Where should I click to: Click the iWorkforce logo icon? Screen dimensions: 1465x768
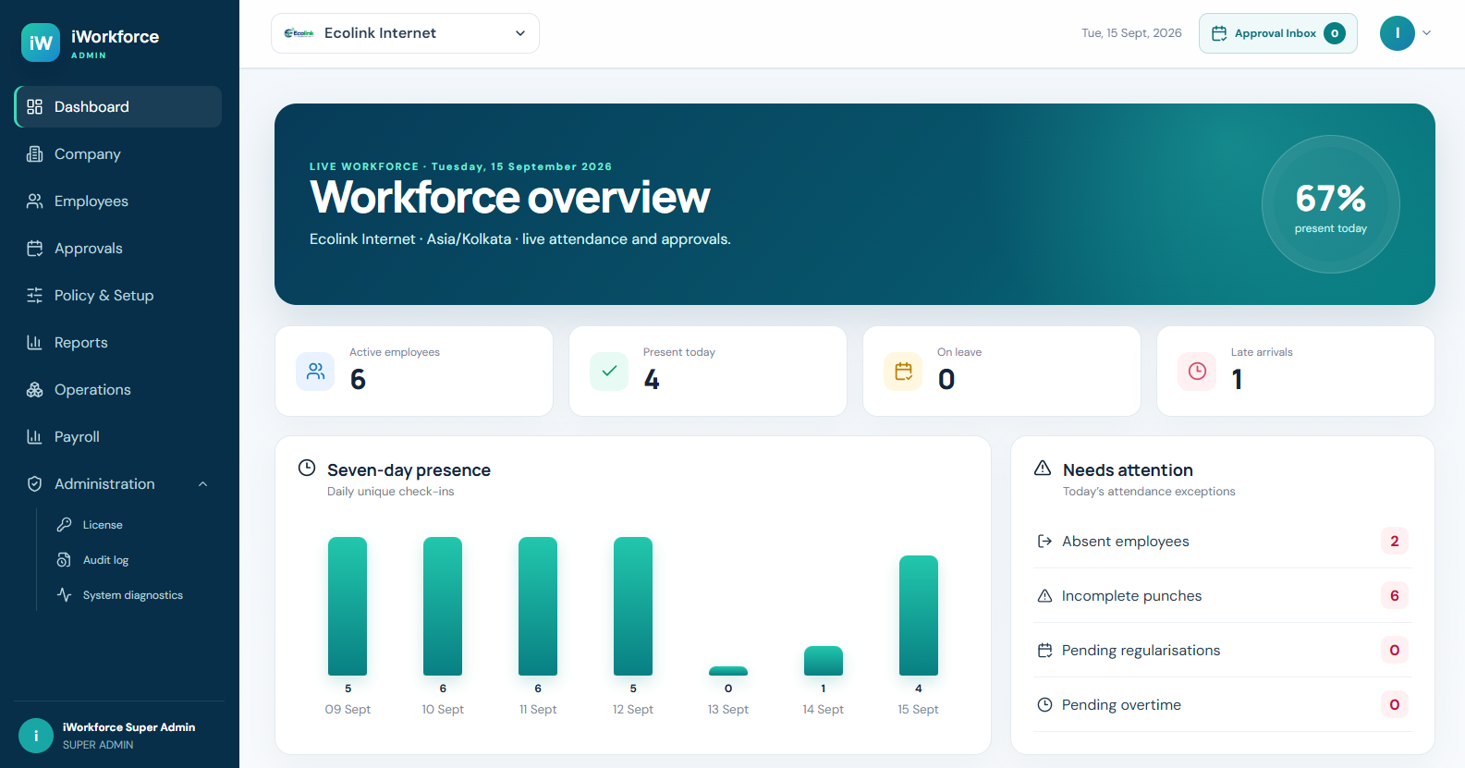(x=41, y=43)
